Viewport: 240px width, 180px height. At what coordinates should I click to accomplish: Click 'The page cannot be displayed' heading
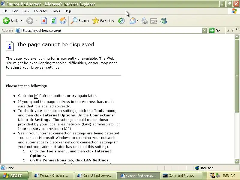click(x=55, y=44)
